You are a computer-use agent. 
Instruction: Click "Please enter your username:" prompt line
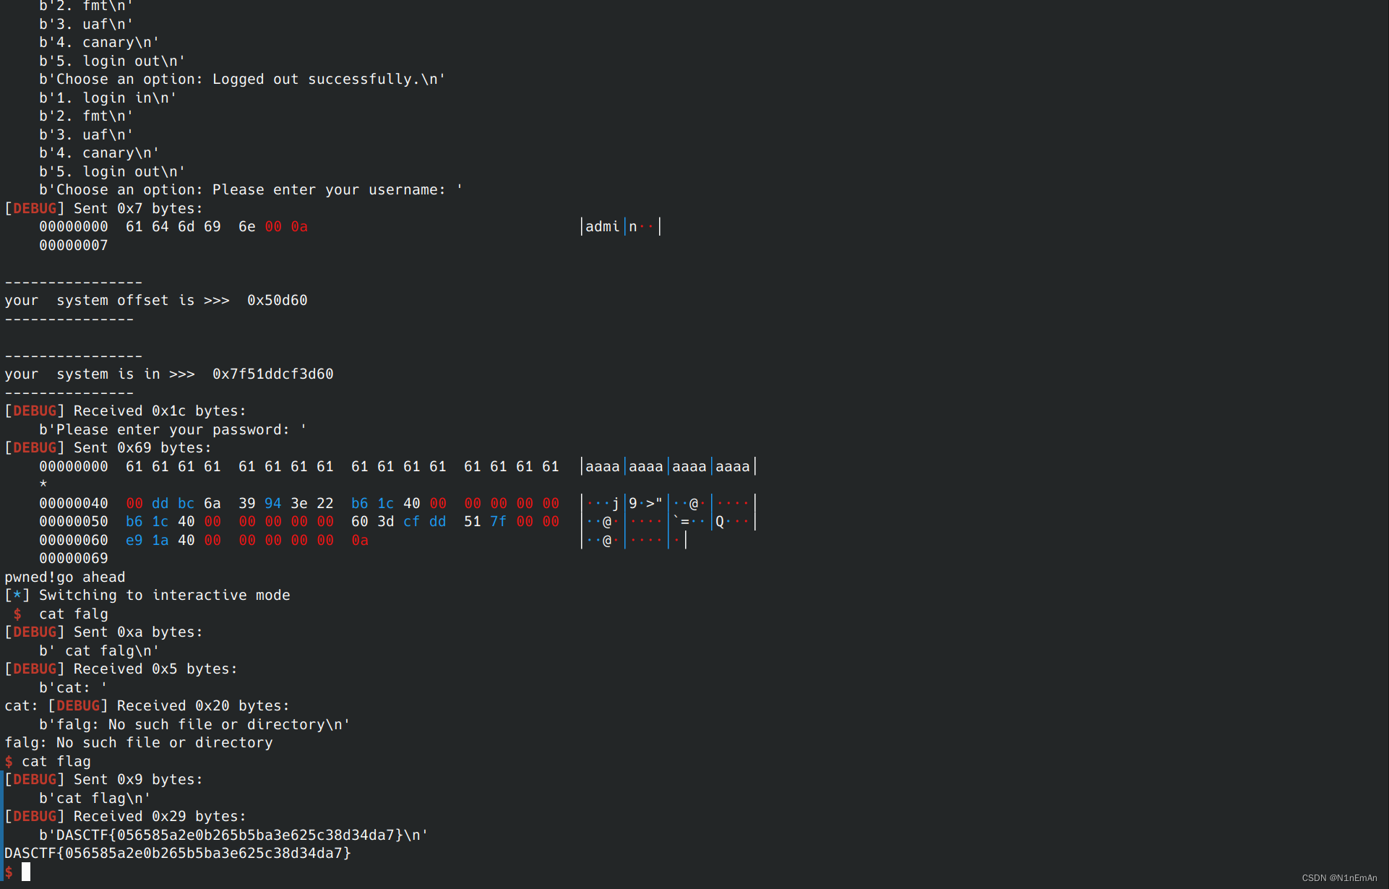(x=251, y=189)
